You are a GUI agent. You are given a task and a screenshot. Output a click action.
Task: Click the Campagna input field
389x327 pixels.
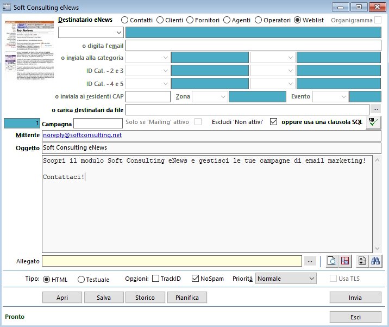coord(98,124)
